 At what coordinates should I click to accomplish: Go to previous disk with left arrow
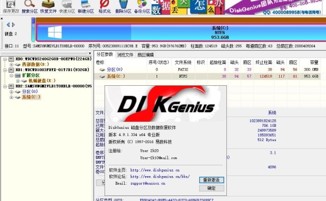point(8,25)
